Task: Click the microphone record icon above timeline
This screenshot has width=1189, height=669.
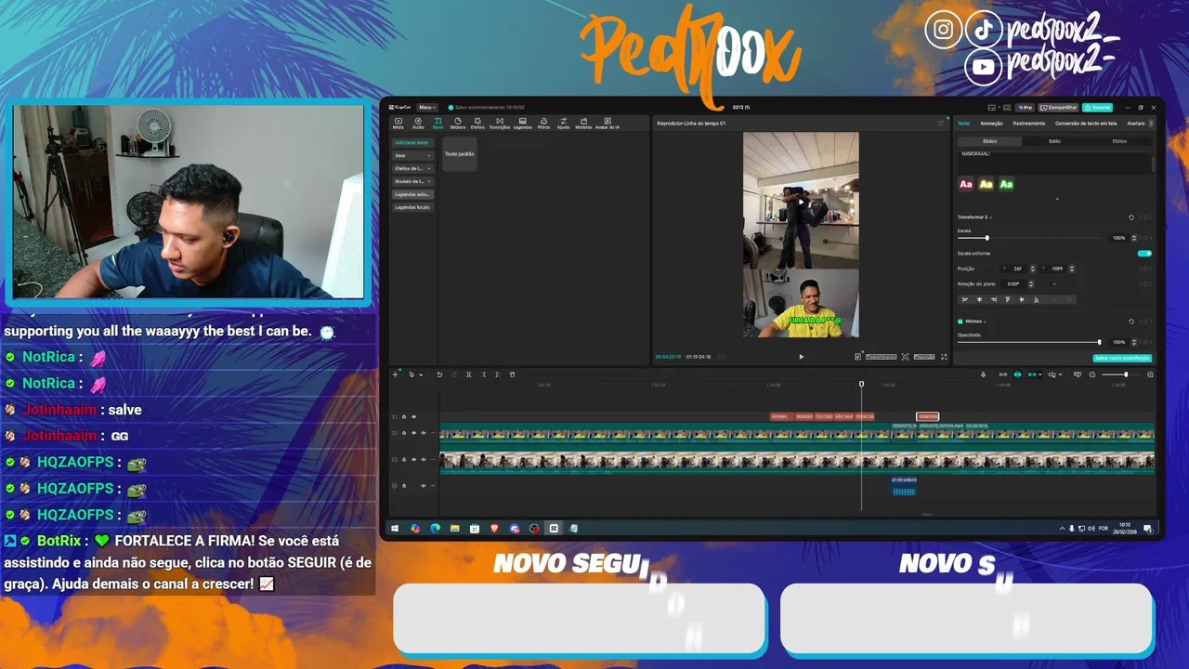Action: tap(983, 374)
